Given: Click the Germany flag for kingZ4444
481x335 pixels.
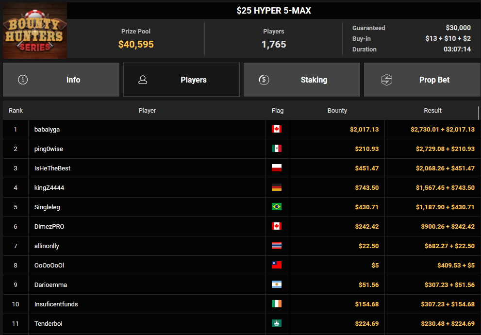Looking at the screenshot, I should (x=276, y=187).
